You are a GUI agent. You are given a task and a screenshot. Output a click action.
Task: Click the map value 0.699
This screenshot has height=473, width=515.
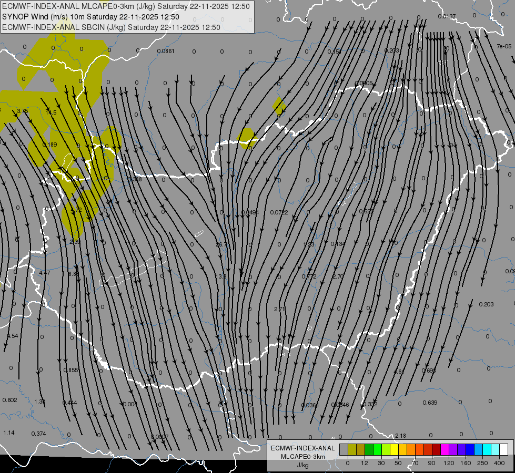[x=429, y=371]
